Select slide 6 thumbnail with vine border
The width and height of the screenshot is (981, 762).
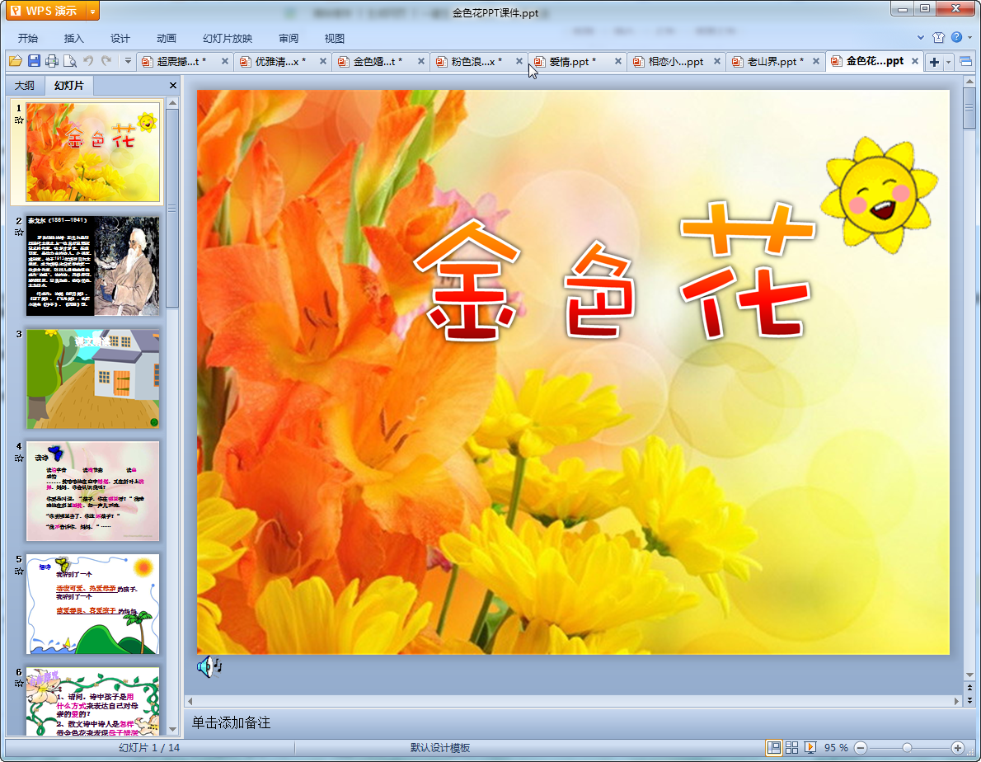coord(92,701)
